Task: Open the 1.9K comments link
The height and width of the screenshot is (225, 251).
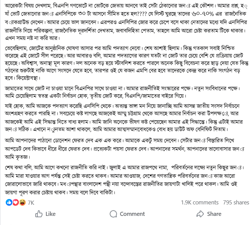Action: pyautogui.click(x=200, y=202)
